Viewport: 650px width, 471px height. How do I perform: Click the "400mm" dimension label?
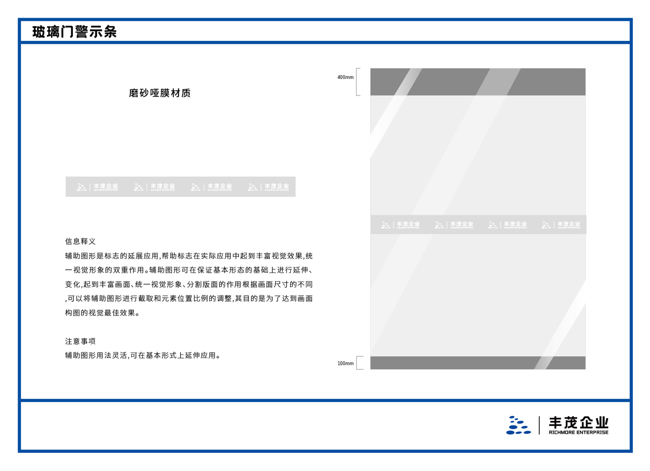click(x=345, y=77)
